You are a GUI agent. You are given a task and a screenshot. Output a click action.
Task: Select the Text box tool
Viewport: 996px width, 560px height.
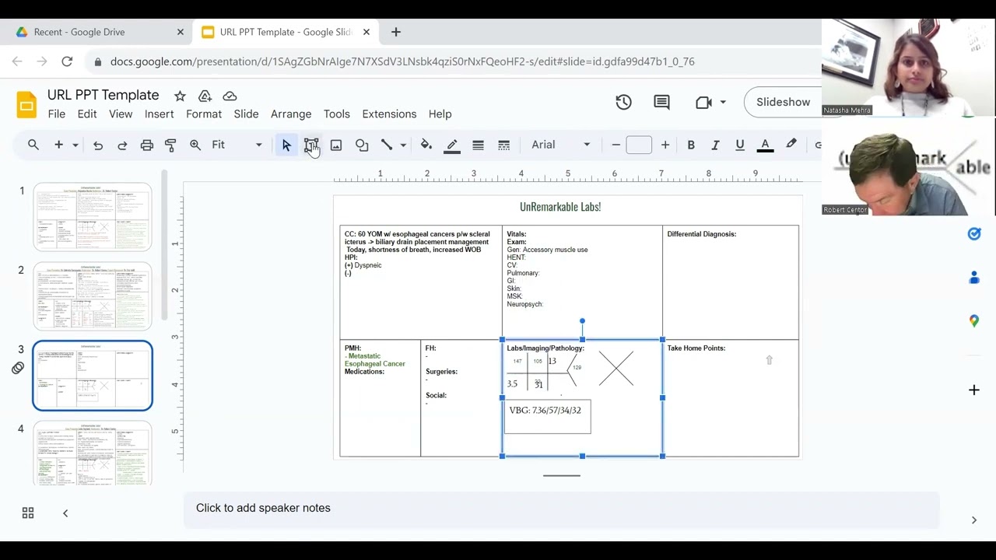[x=311, y=145]
